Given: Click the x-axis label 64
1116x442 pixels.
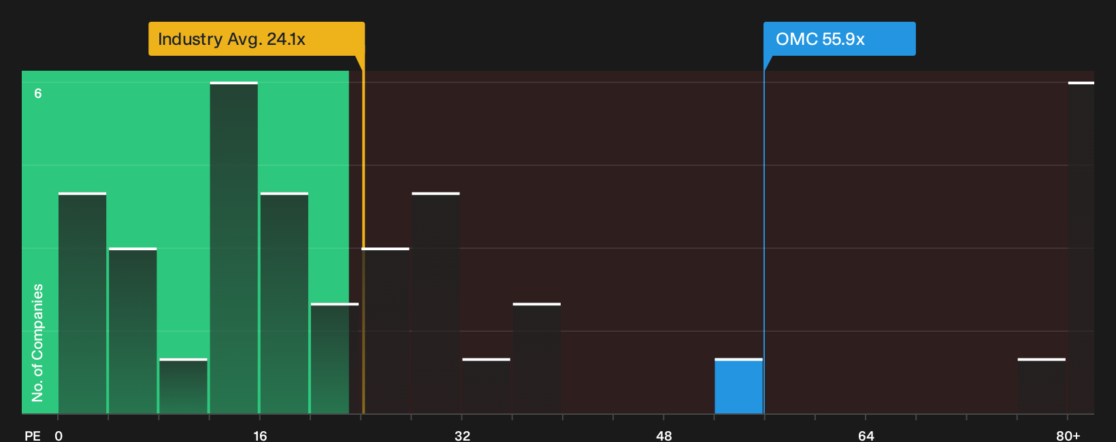Looking at the screenshot, I should tap(866, 435).
